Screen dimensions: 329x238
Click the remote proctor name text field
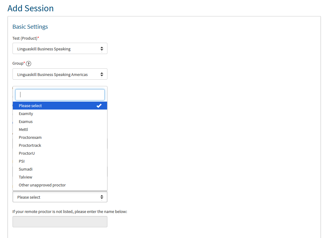click(x=60, y=222)
